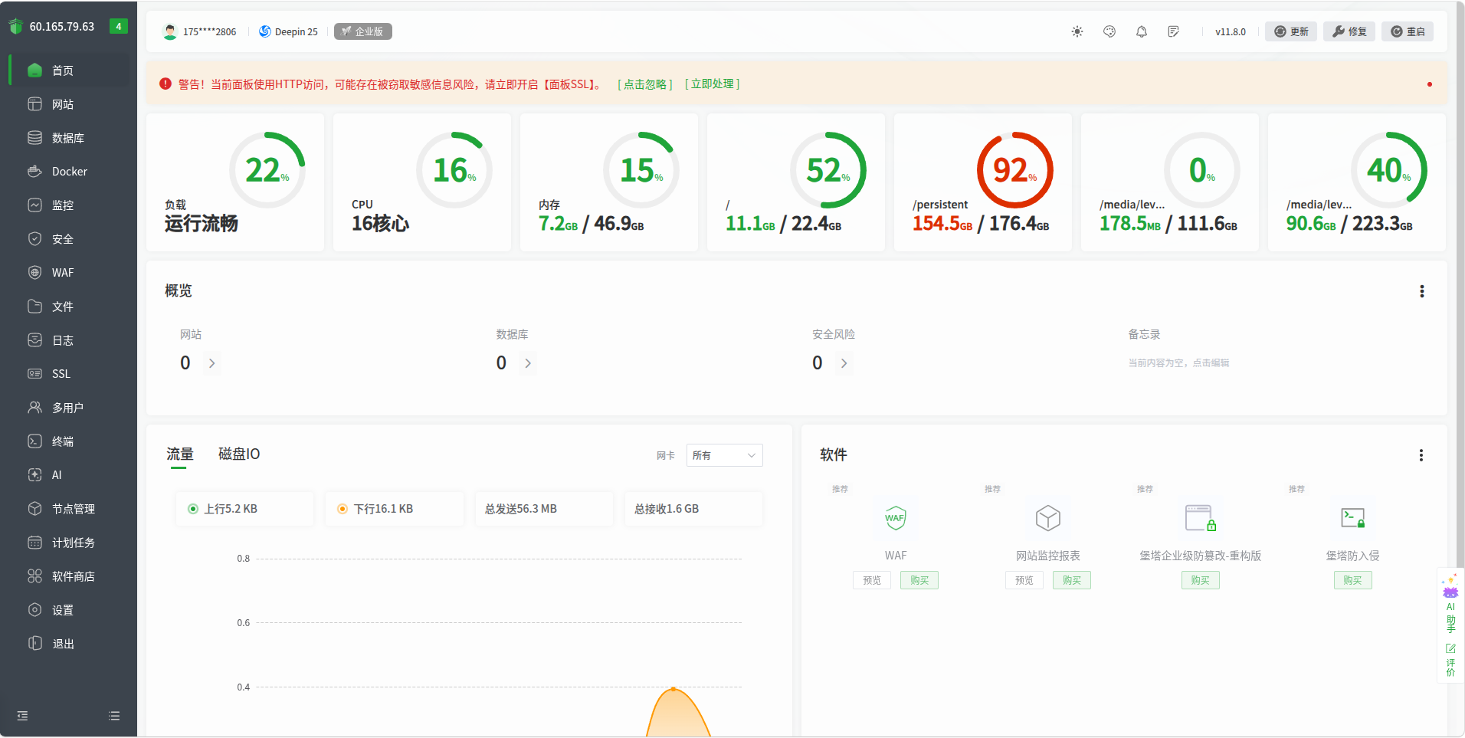Click the 企业版 edition badge
Screen dimensions: 1465x738
tap(363, 31)
